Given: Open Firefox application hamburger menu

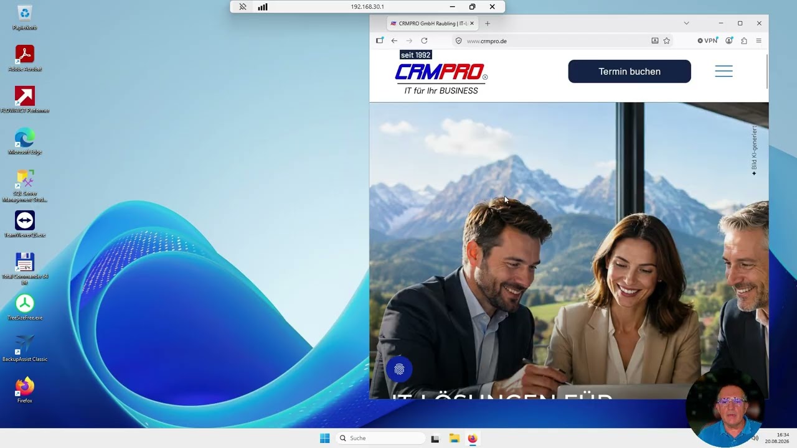Looking at the screenshot, I should coord(758,41).
